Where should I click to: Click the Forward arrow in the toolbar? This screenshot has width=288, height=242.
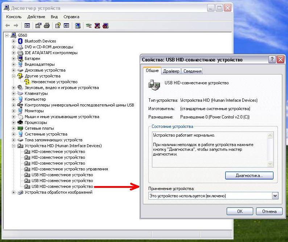pos(16,25)
